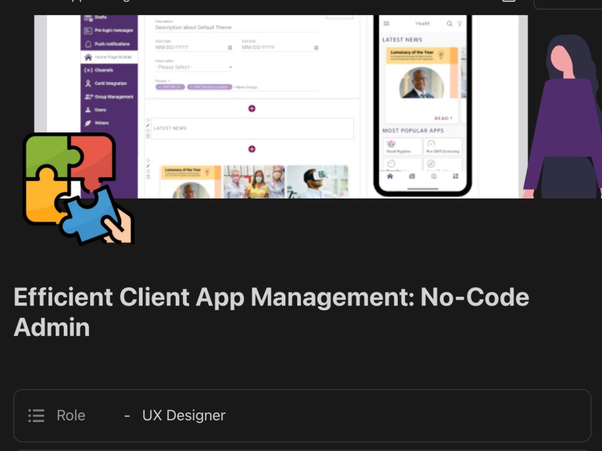
Task: Click the READ link on phone news card
Action: tap(444, 118)
